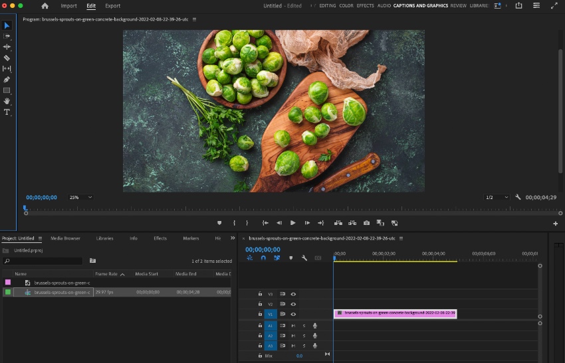The image size is (565, 363).
Task: Choose the Type tool
Action: pos(7,112)
